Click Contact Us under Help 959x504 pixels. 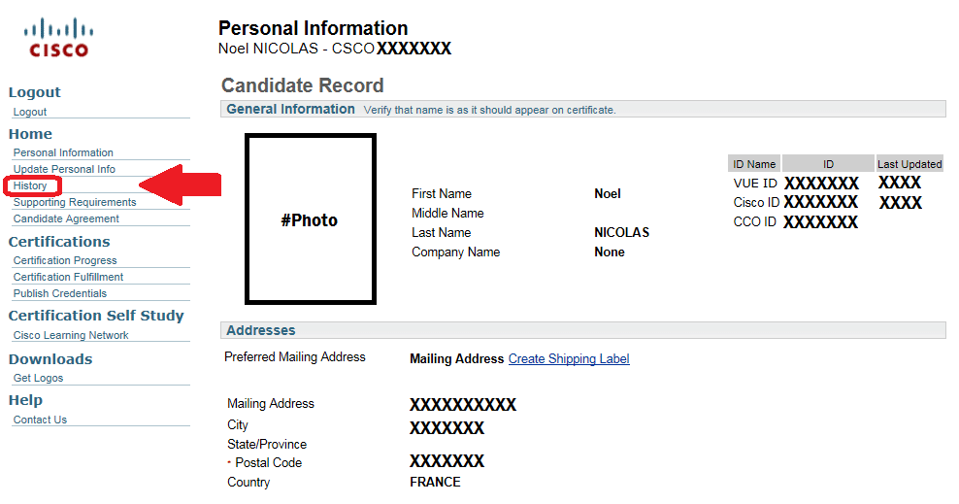[x=40, y=420]
